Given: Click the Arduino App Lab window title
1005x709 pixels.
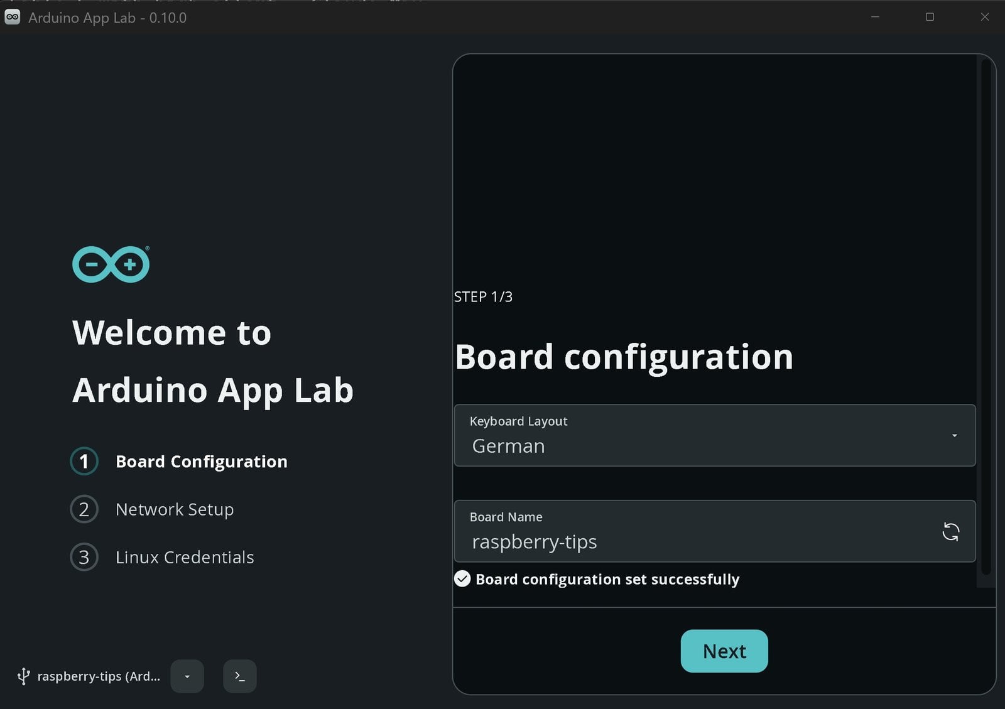Looking at the screenshot, I should coord(107,18).
